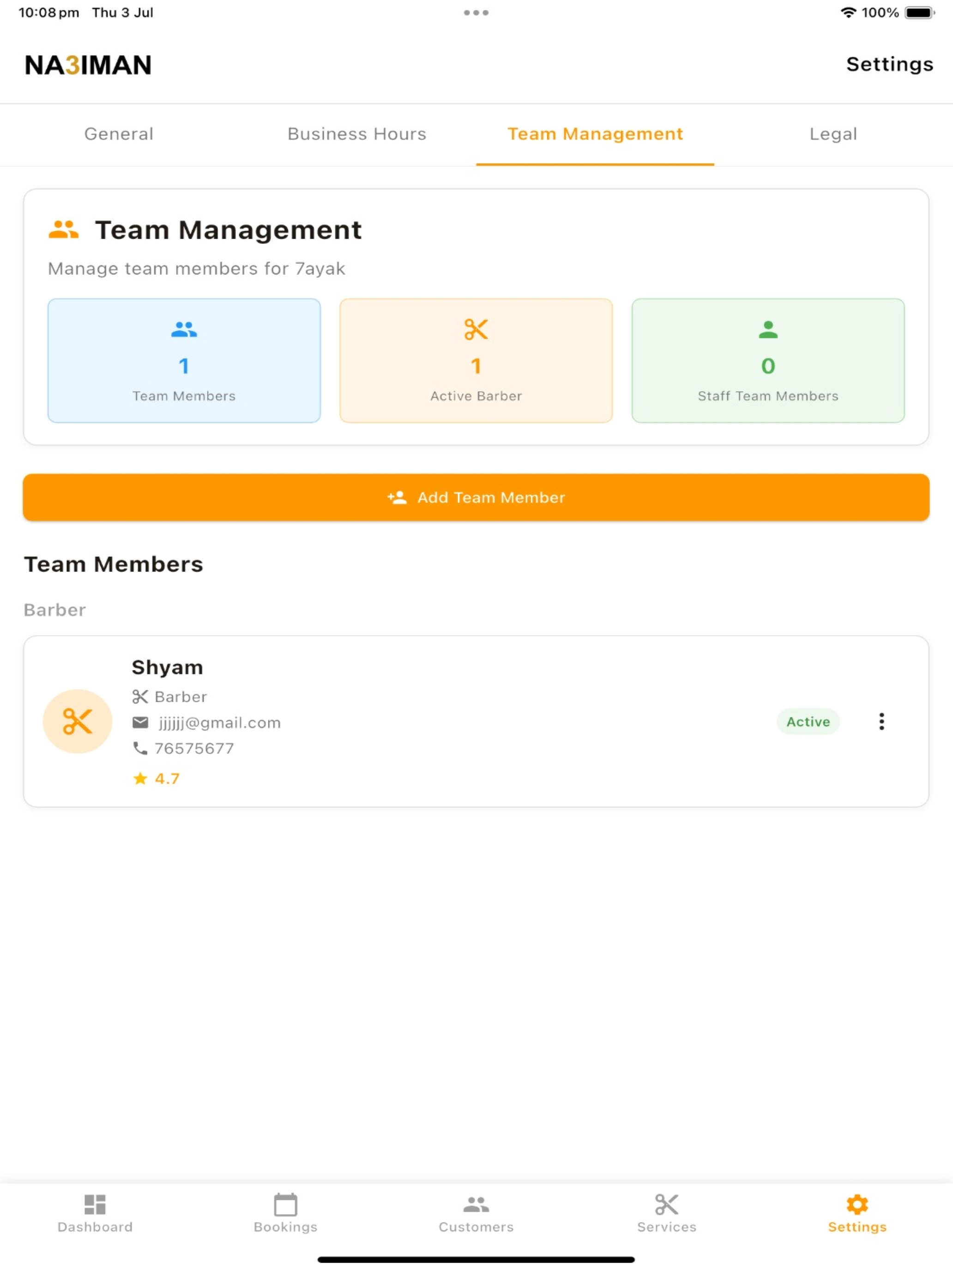Click the name Shyam
Viewport: 953px width, 1271px height.
[167, 668]
